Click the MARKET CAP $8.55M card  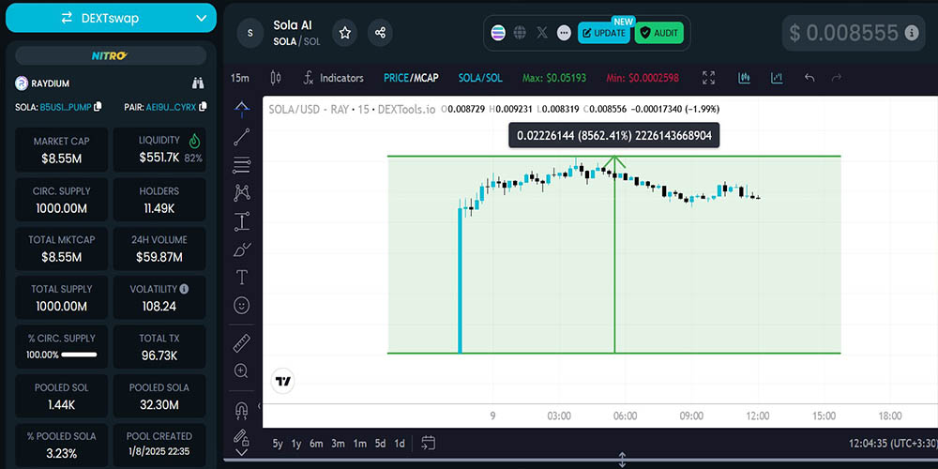tap(62, 149)
